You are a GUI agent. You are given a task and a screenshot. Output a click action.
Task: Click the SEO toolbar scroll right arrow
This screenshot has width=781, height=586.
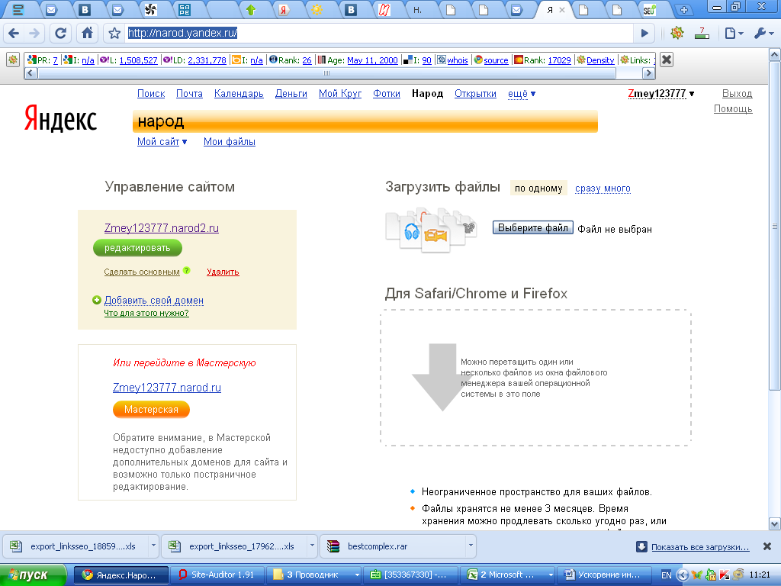pyautogui.click(x=648, y=73)
